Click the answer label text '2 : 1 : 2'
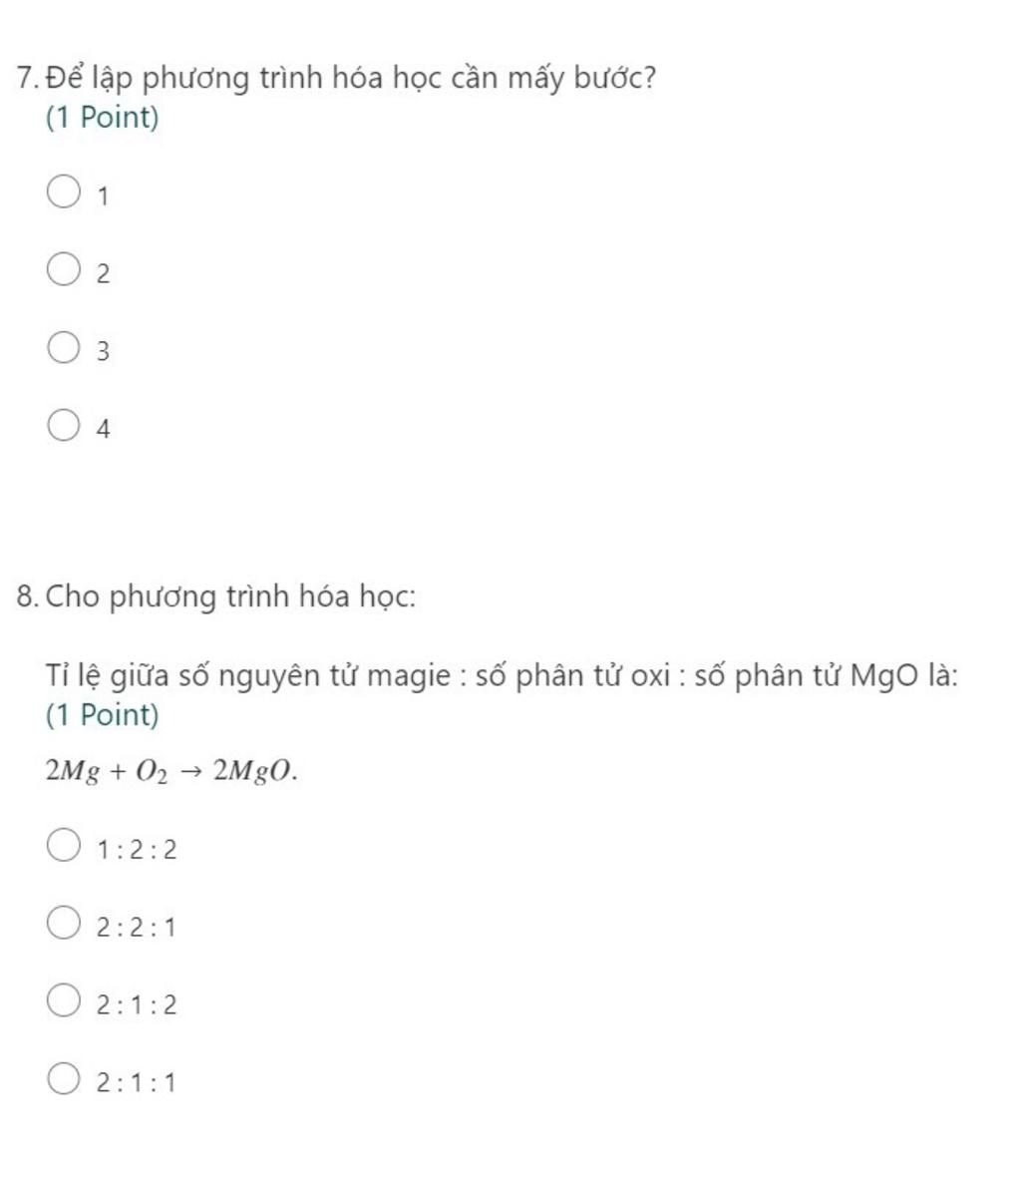The width and height of the screenshot is (1021, 1178). [137, 1005]
